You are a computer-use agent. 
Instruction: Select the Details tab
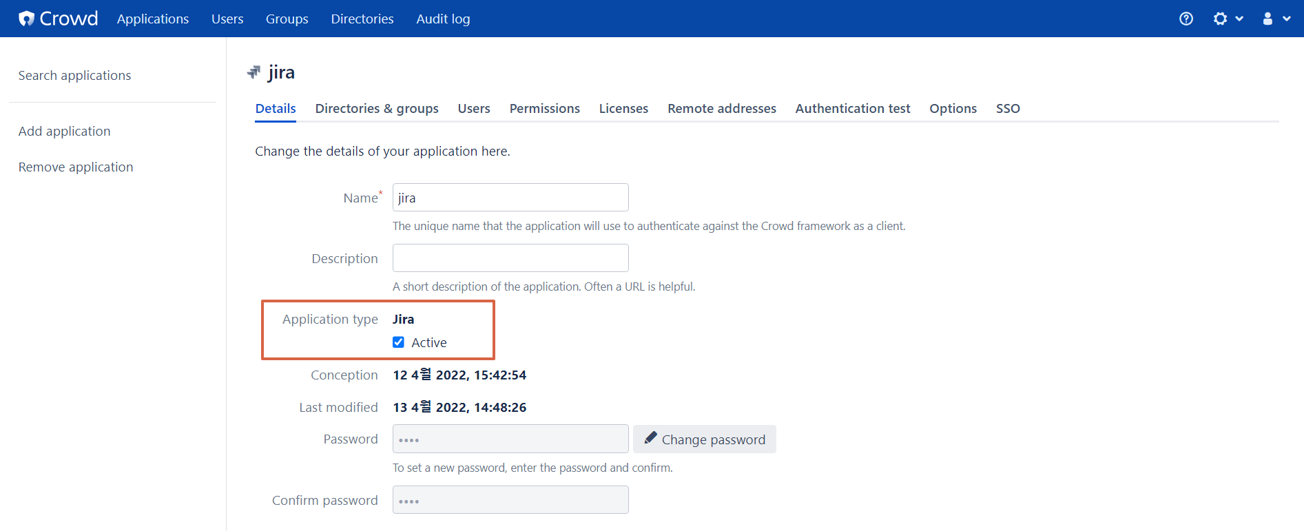[276, 108]
